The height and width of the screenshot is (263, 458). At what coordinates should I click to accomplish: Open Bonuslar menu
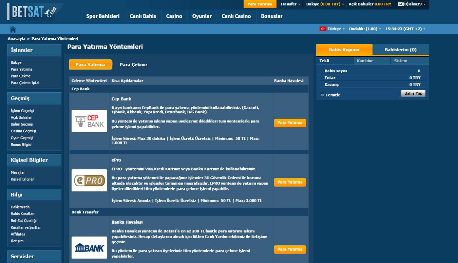pos(271,16)
